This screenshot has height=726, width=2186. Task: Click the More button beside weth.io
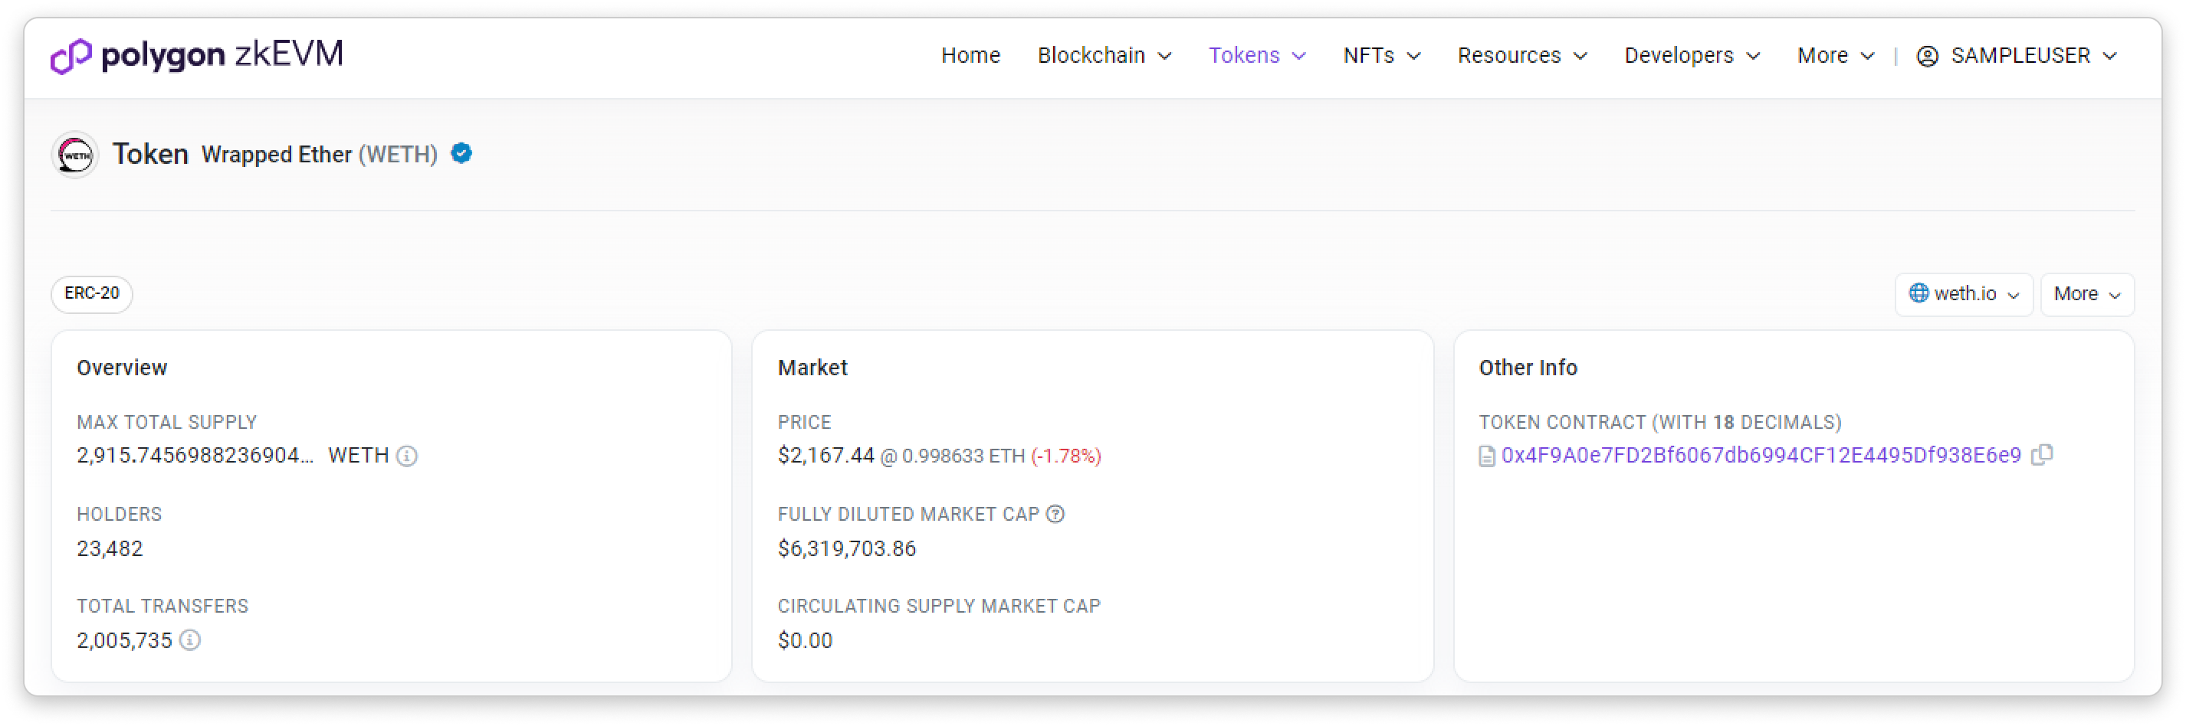point(2086,294)
